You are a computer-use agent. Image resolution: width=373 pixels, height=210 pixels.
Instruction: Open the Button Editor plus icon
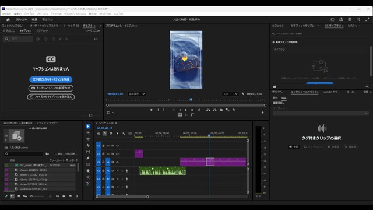tap(263, 113)
